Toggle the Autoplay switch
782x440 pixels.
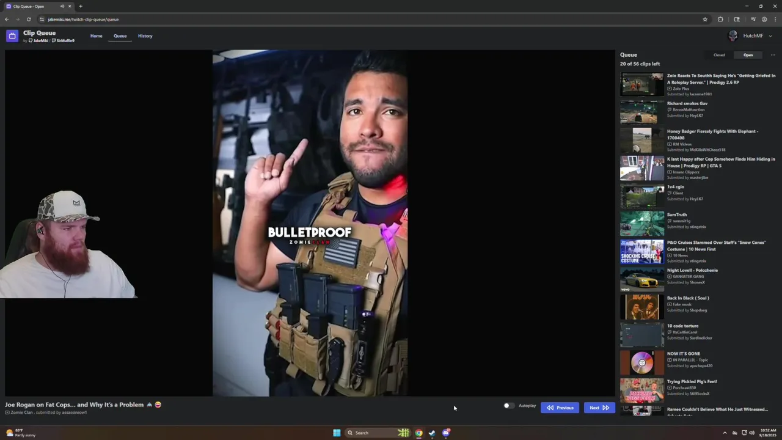508,406
